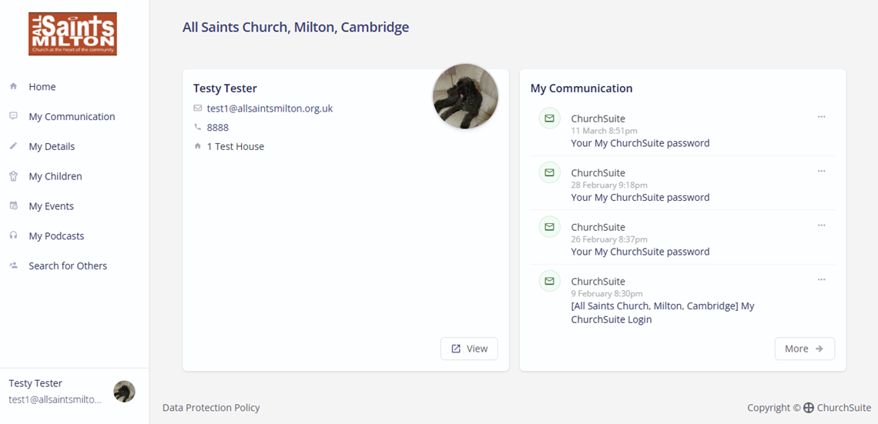The image size is (878, 424).
Task: Select My Children in the sidebar
Action: [x=55, y=176]
